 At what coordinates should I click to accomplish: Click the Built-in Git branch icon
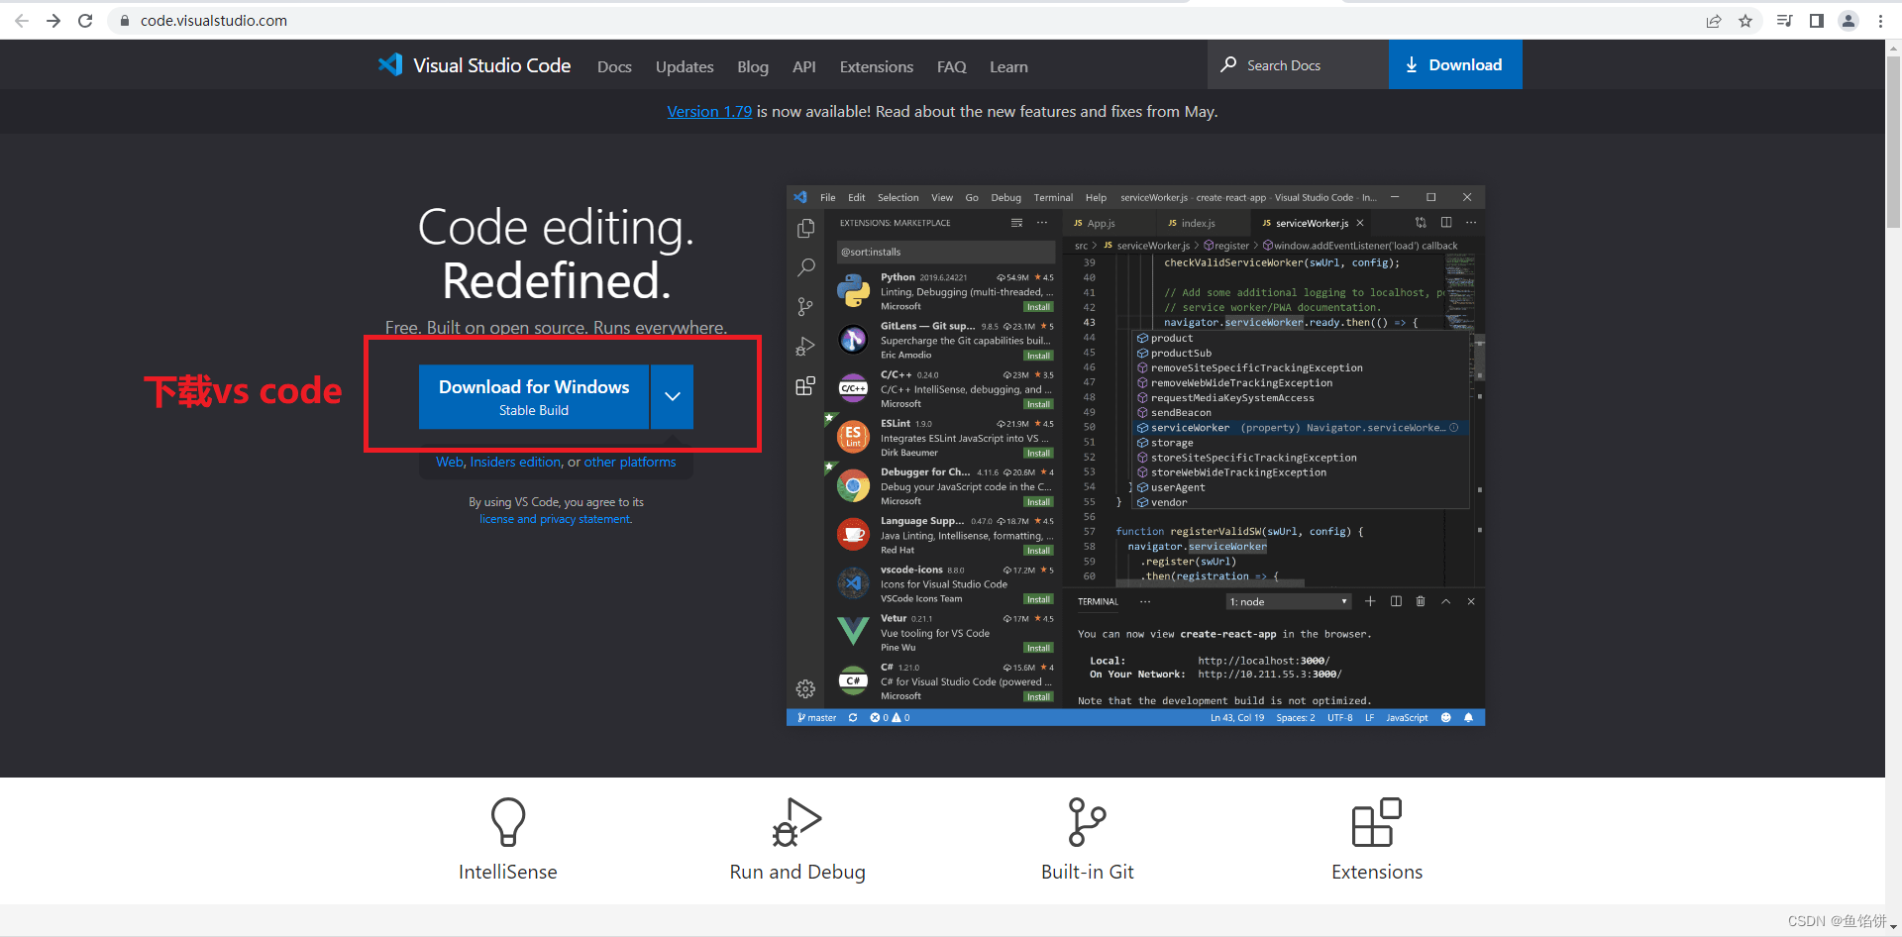[x=1087, y=822]
